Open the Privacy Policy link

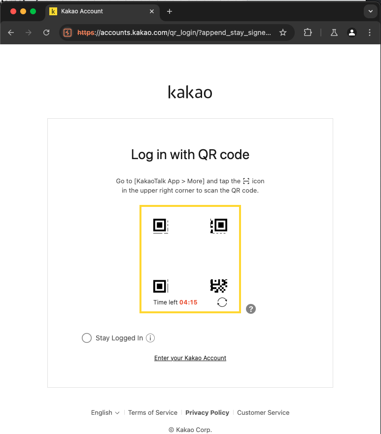207,412
